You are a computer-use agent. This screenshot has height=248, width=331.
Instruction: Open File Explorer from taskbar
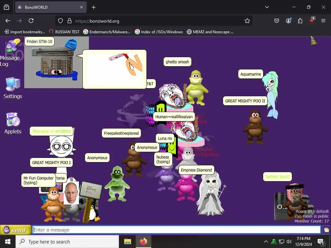[127, 242]
